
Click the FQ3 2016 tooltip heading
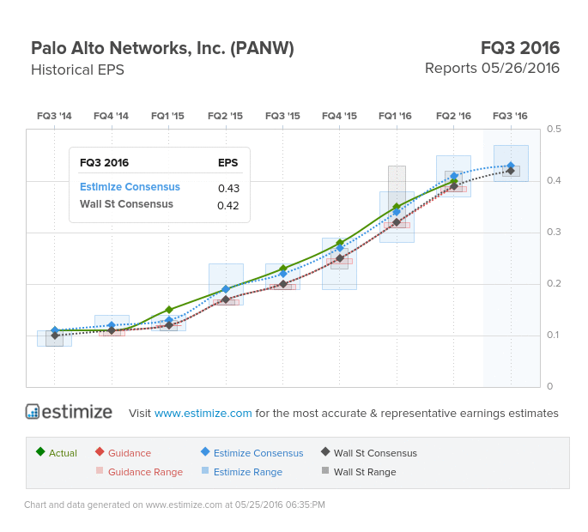pos(104,163)
